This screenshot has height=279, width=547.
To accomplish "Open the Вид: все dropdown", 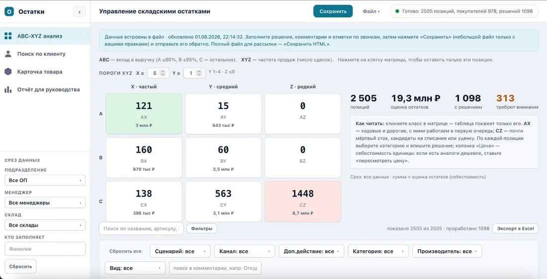I will point(135,268).
